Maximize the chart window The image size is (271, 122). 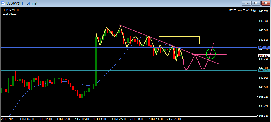255,3
